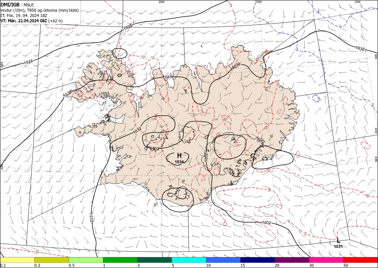Click the red above-50 mm legend swatch
This screenshot has width=378, height=268.
[361, 260]
